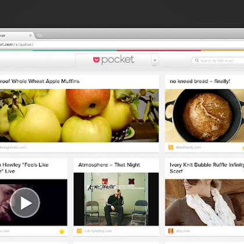Open the Atmosphere video thumbnail
This screenshot has height=244, width=244.
(116, 199)
